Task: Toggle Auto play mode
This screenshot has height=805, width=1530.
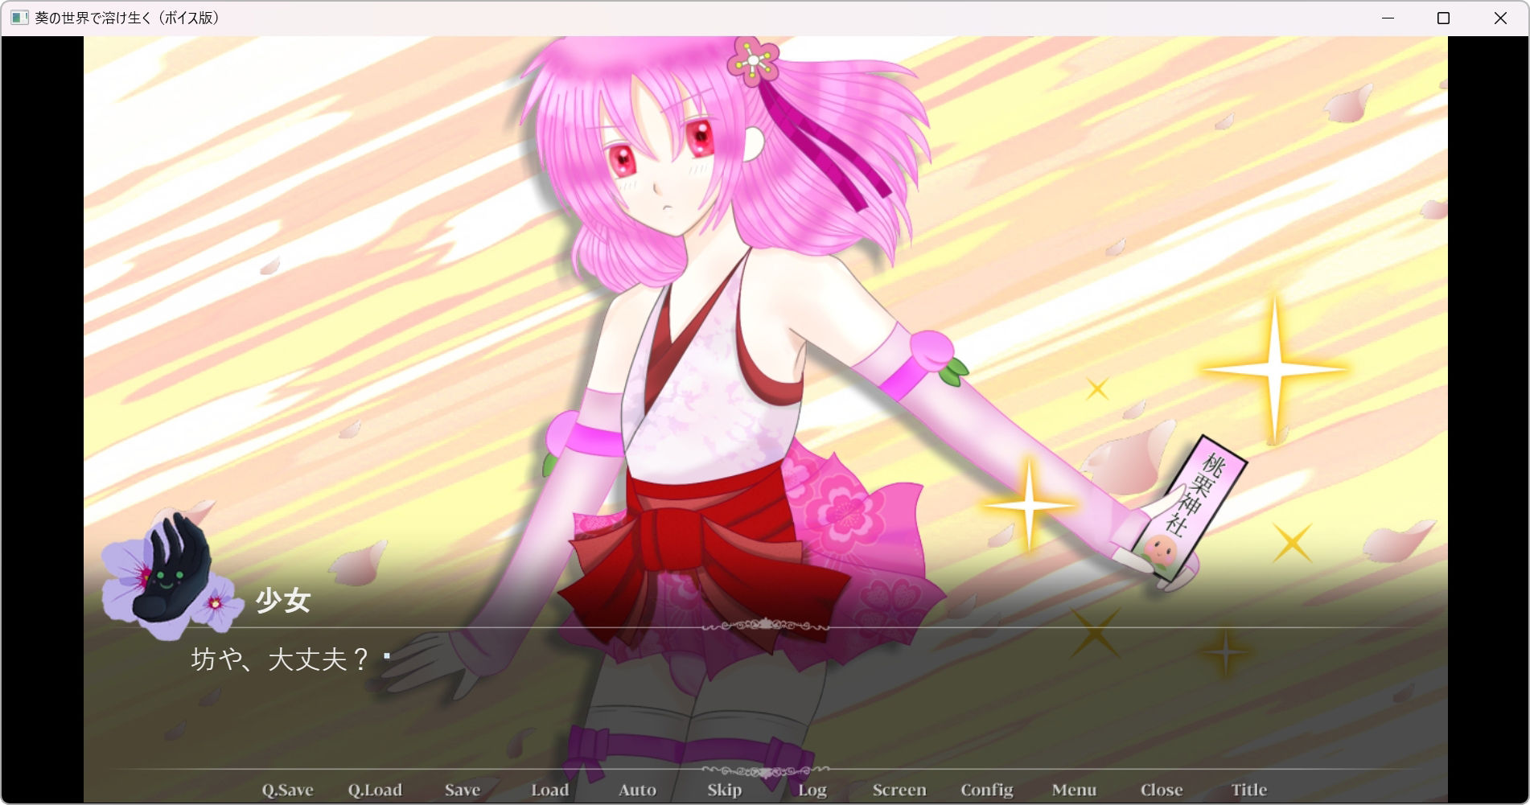Action: (x=637, y=790)
